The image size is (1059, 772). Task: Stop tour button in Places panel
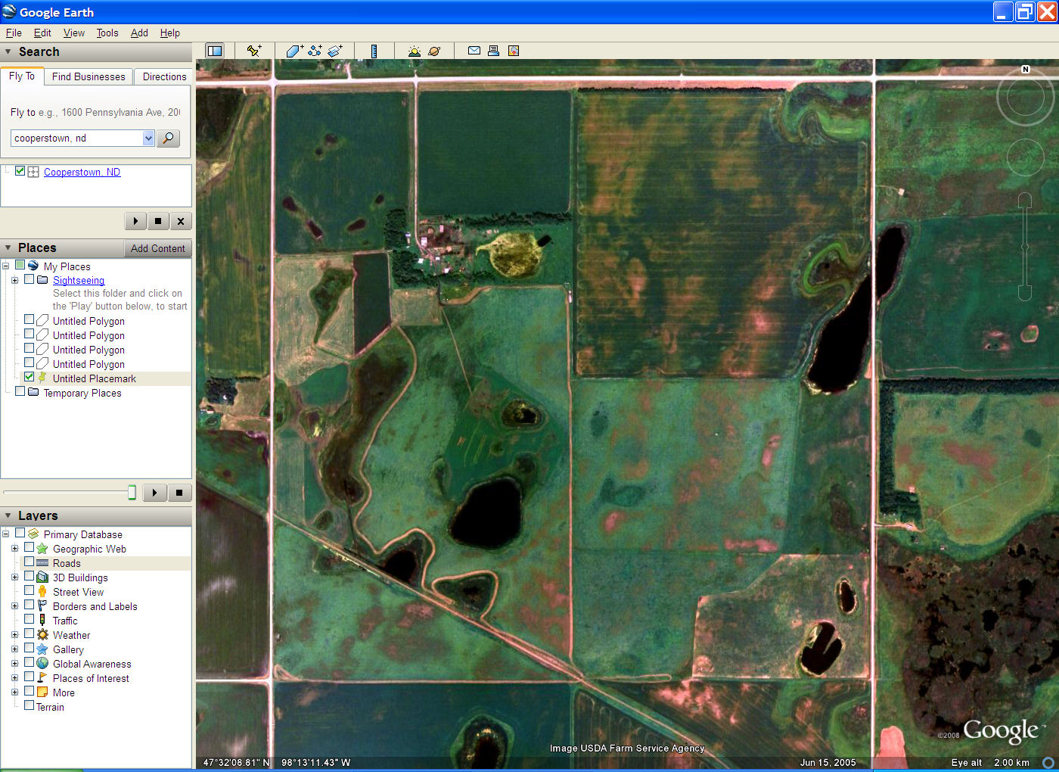pos(179,493)
